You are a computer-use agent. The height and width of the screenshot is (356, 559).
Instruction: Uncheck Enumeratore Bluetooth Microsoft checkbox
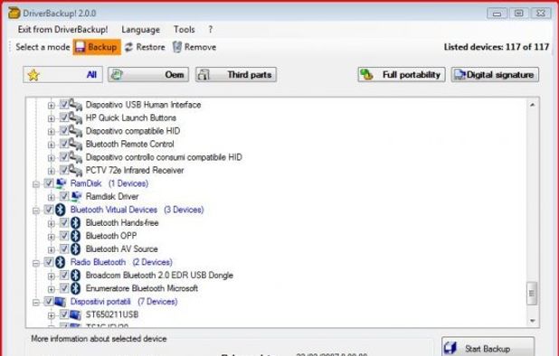tap(64, 288)
